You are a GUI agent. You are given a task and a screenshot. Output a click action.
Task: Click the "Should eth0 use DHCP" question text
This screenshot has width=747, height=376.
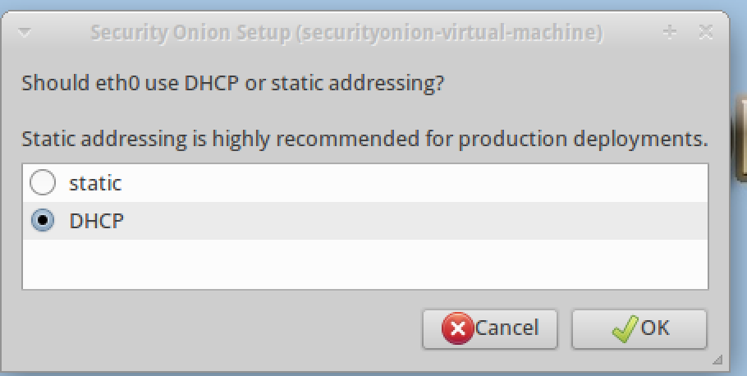point(227,84)
